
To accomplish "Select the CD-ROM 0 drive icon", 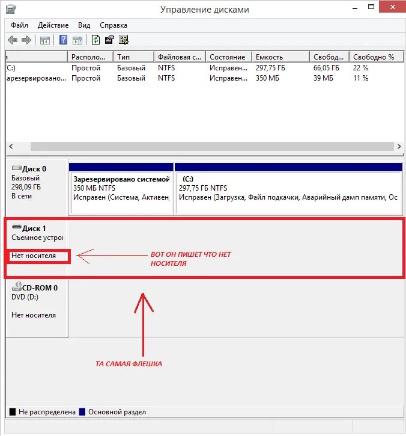I will point(16,286).
